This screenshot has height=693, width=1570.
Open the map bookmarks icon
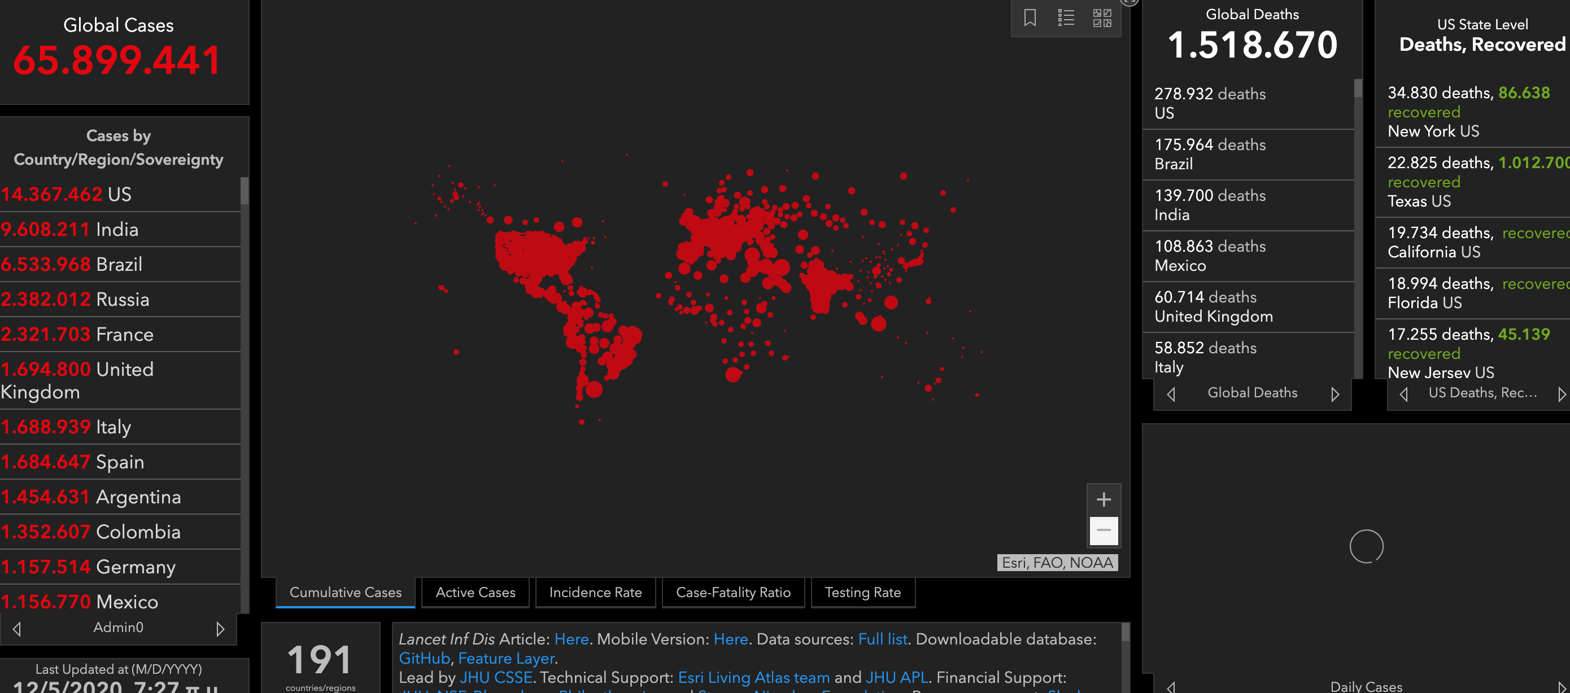[1030, 17]
